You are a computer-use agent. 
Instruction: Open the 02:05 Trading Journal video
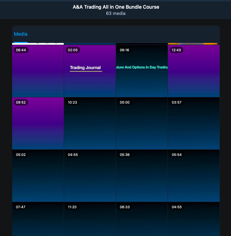pyautogui.click(x=90, y=71)
